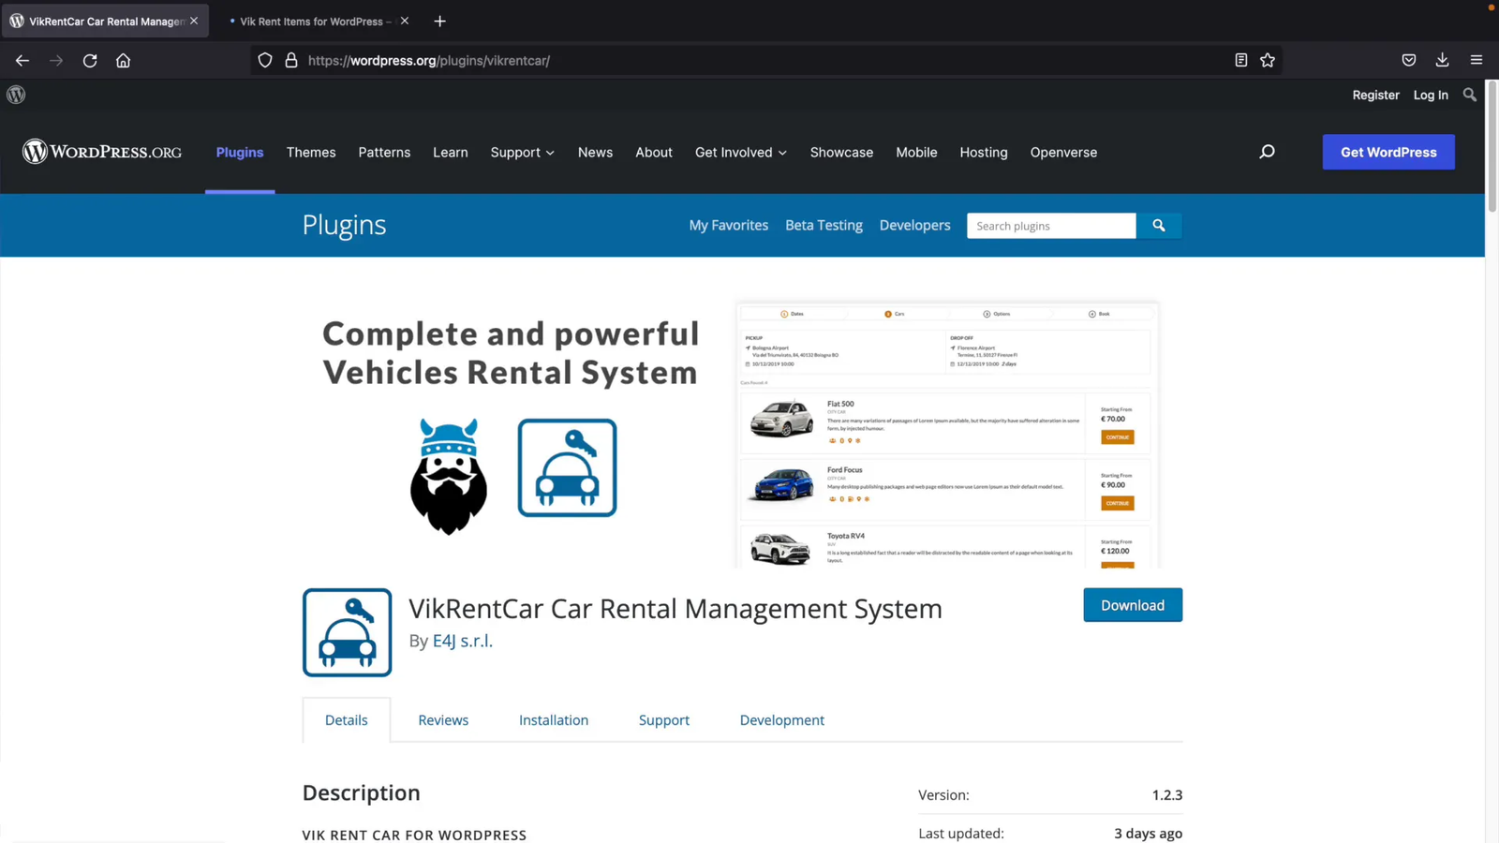Bookmark this page with the star icon
The image size is (1499, 843).
pyautogui.click(x=1268, y=60)
